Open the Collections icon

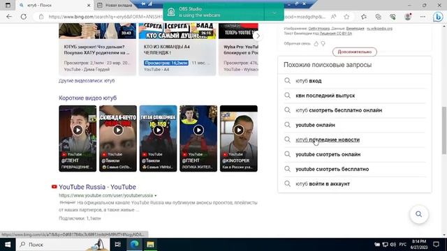(x=379, y=17)
